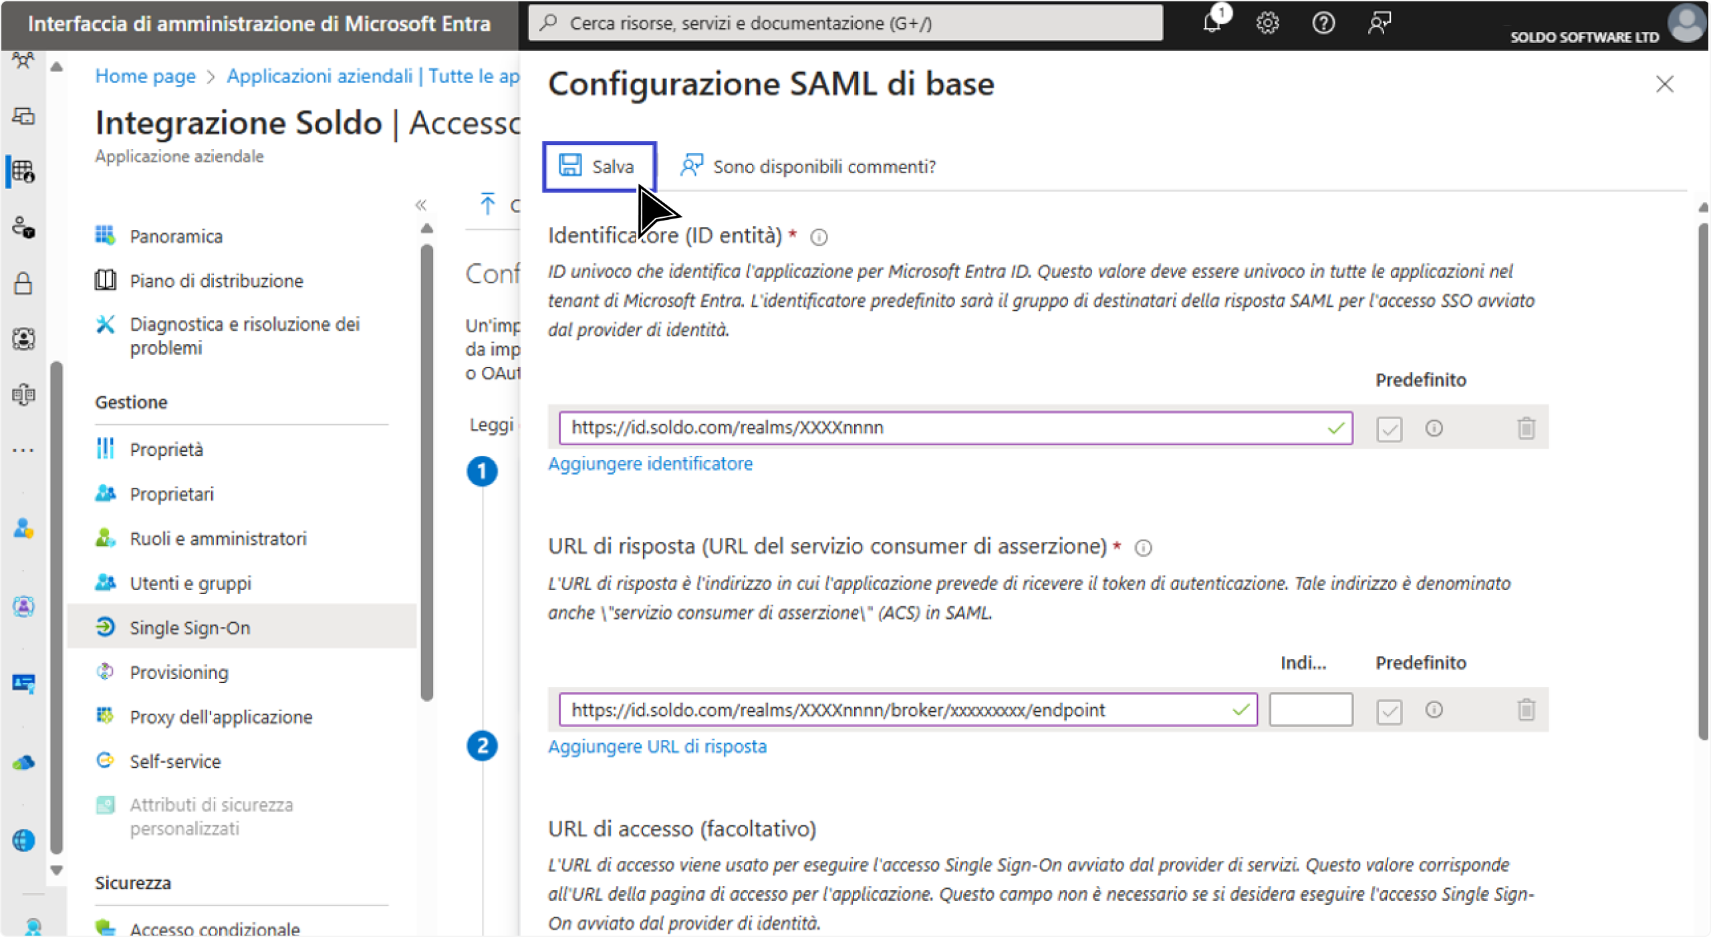This screenshot has height=937, width=1711.
Task: Toggle Predefinito checkbox for the identifier row
Action: 1388,428
